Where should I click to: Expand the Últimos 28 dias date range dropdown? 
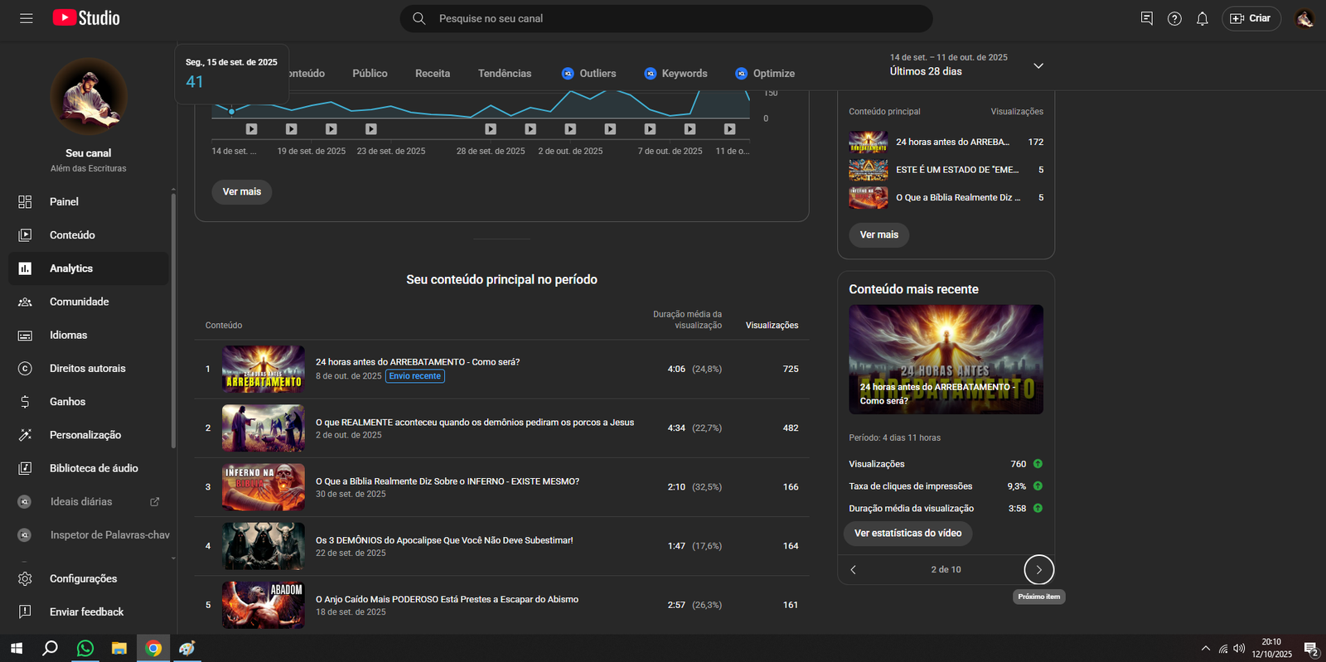(1038, 65)
